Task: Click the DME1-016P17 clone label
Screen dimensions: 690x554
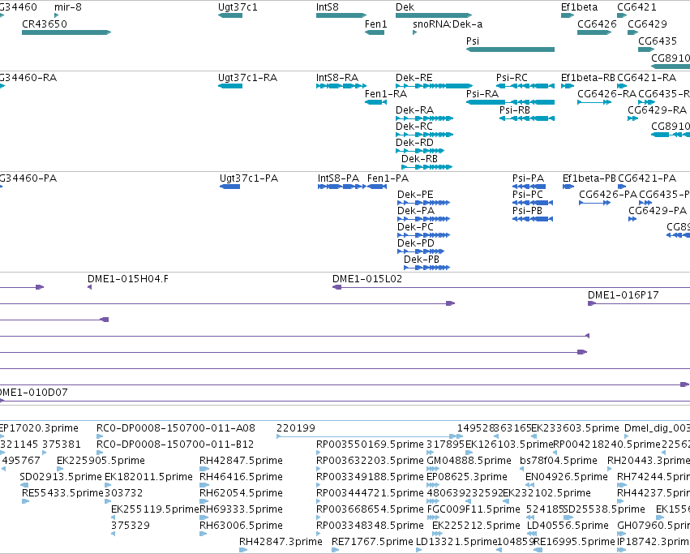Action: pyautogui.click(x=624, y=295)
